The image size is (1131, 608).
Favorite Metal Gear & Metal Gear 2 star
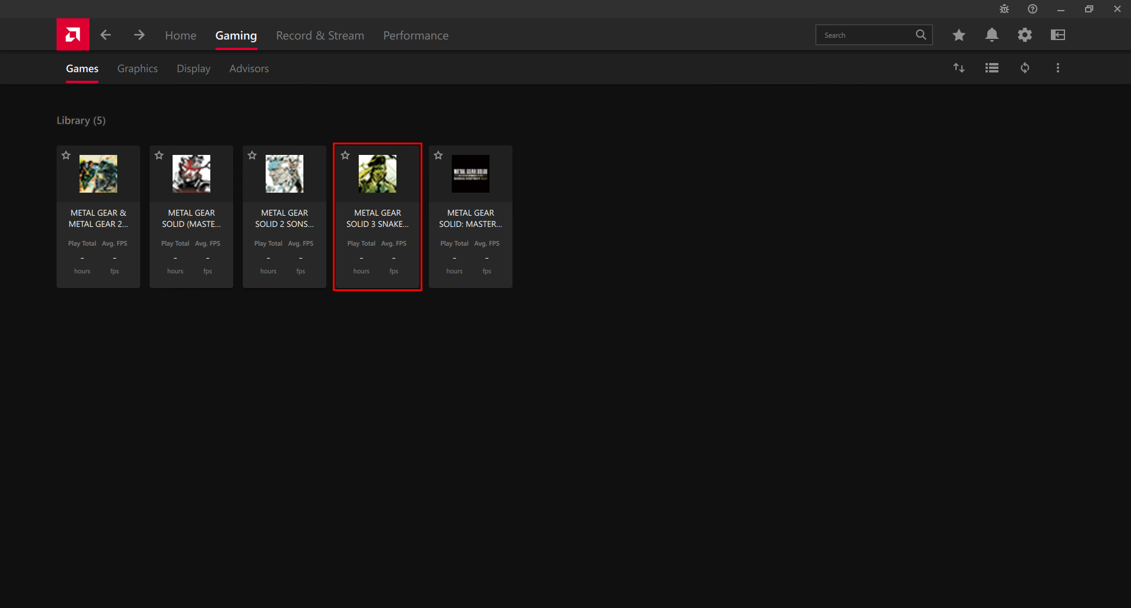point(66,156)
